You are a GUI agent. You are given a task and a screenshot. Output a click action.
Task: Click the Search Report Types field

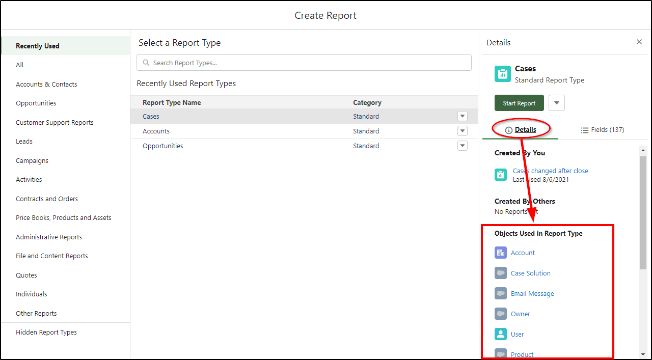click(x=304, y=63)
